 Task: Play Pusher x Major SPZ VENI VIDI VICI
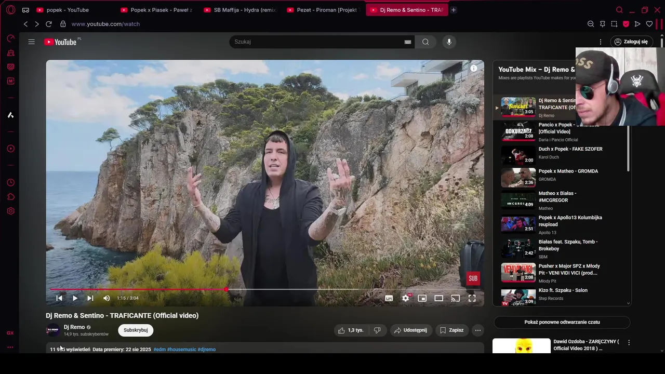561,273
